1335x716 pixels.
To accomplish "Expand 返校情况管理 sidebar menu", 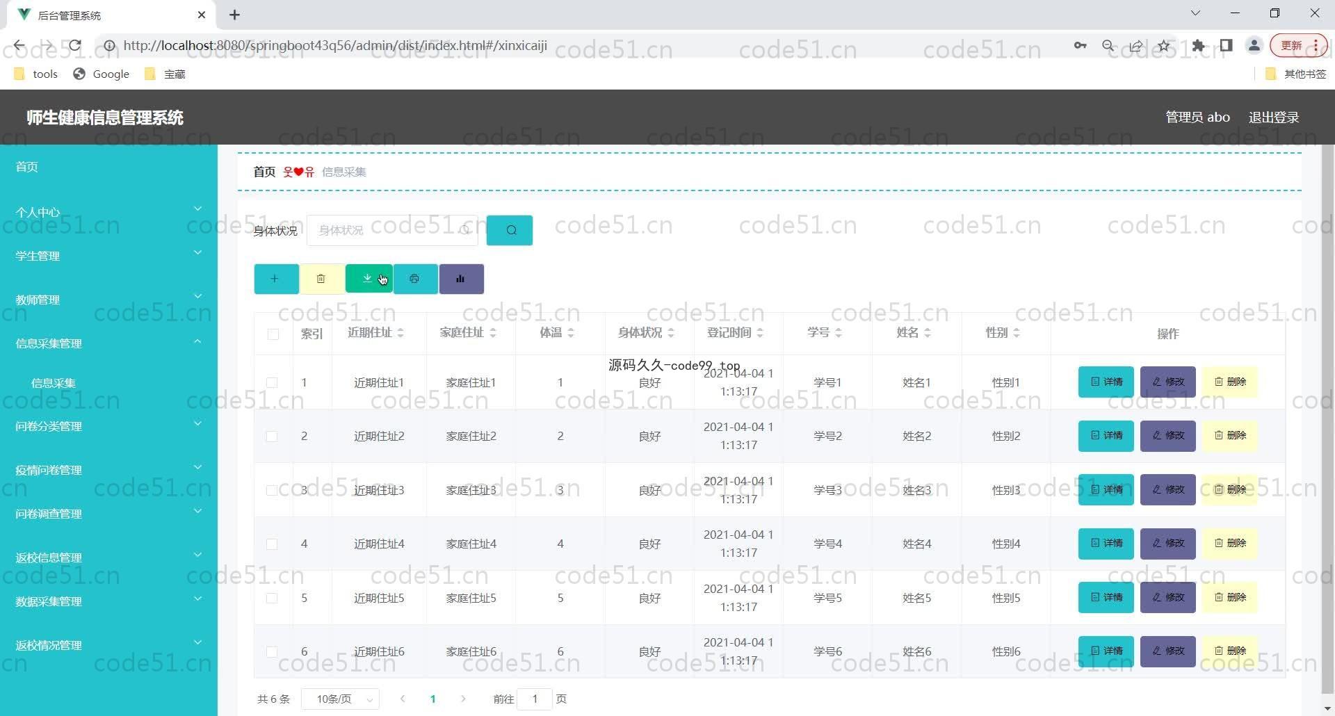I will point(108,645).
